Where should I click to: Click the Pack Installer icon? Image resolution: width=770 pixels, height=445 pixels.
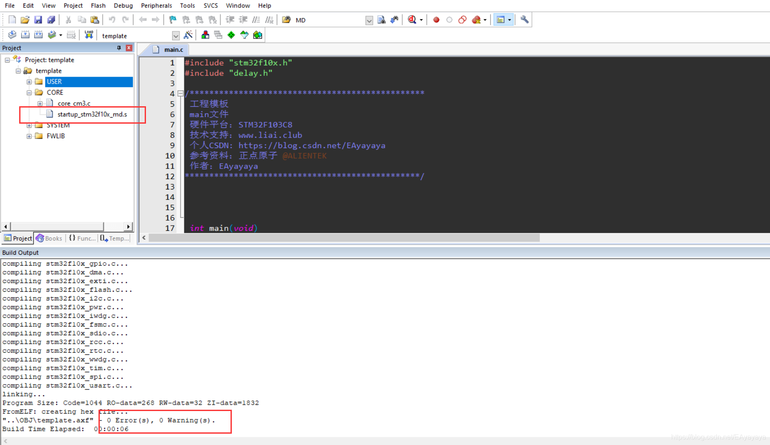coord(258,35)
